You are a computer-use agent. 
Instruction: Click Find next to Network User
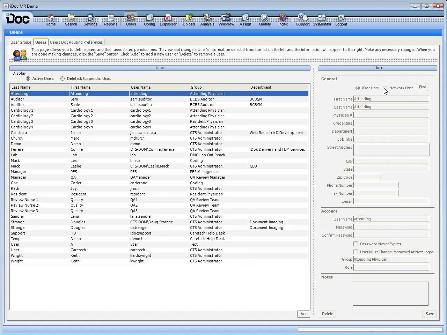(x=422, y=87)
